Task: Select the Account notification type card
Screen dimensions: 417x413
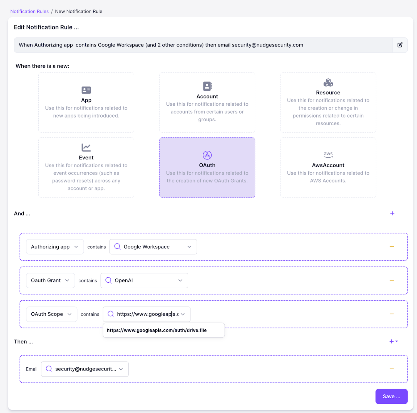Action: [x=207, y=103]
